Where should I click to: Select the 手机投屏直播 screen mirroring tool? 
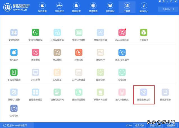click(x=14, y=73)
